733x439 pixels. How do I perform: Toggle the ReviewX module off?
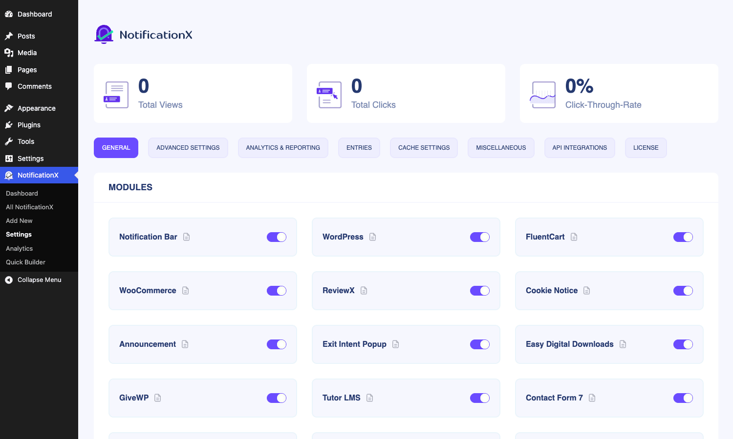(480, 291)
